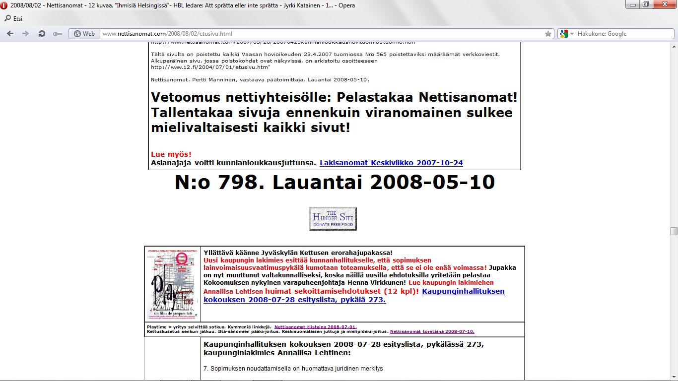The width and height of the screenshot is (678, 381).
Task: Reload the page with the refresh icon
Action: click(x=42, y=34)
